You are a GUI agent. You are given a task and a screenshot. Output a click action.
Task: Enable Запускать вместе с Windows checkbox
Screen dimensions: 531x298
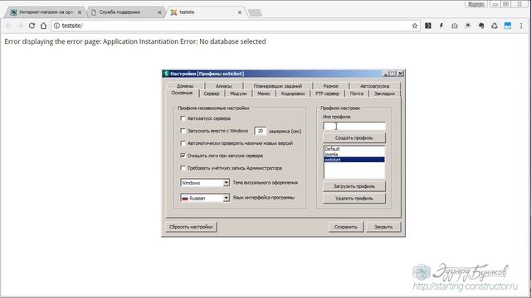pyautogui.click(x=183, y=131)
